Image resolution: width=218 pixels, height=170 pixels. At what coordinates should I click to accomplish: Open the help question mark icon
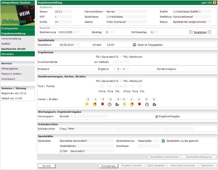pyautogui.click(x=215, y=2)
